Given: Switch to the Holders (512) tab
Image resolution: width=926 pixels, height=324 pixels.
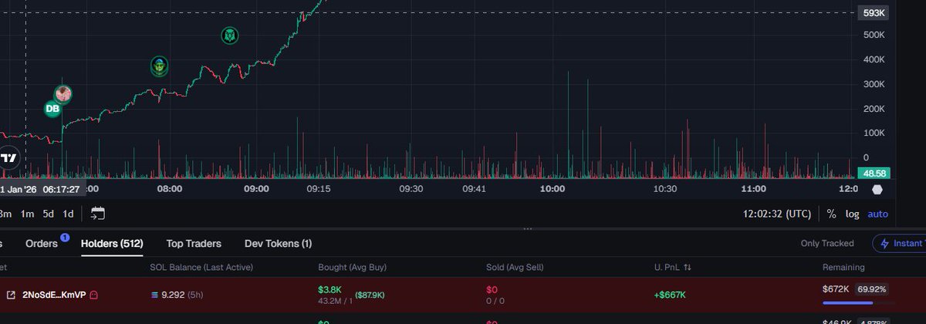Looking at the screenshot, I should tap(112, 244).
